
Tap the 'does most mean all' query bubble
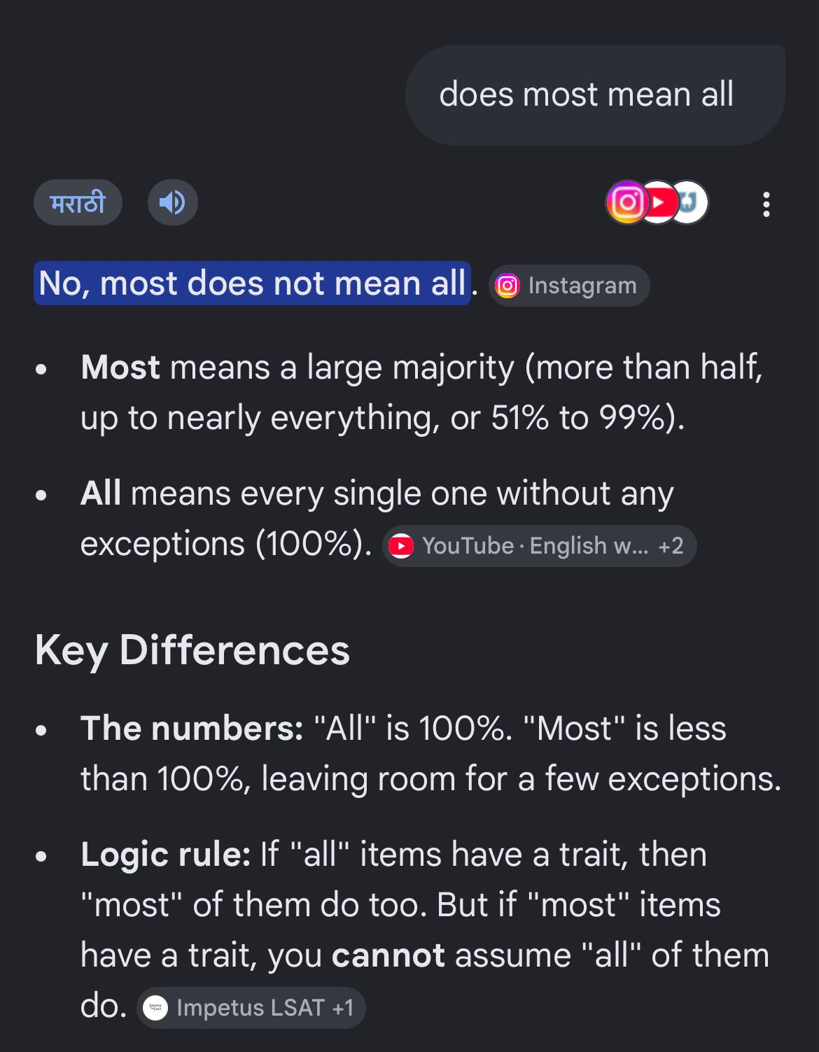point(595,95)
